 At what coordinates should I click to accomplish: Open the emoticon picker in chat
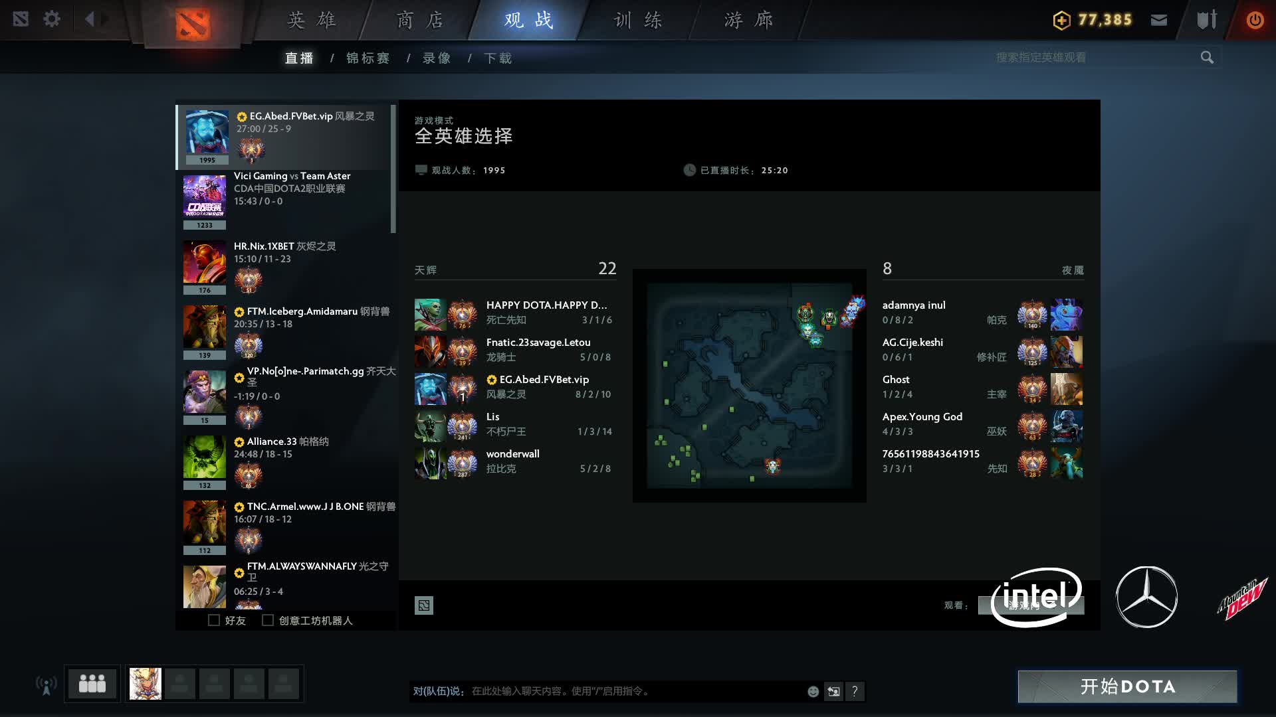[x=813, y=692]
